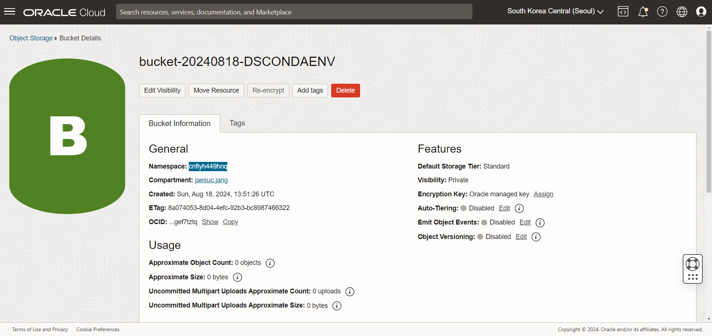Click the Oracle Cloud logo
Viewport: 712px width, 336px height.
coord(64,12)
